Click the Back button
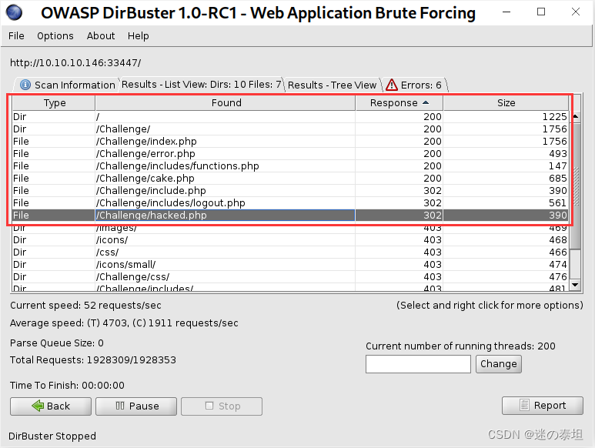 (51, 406)
